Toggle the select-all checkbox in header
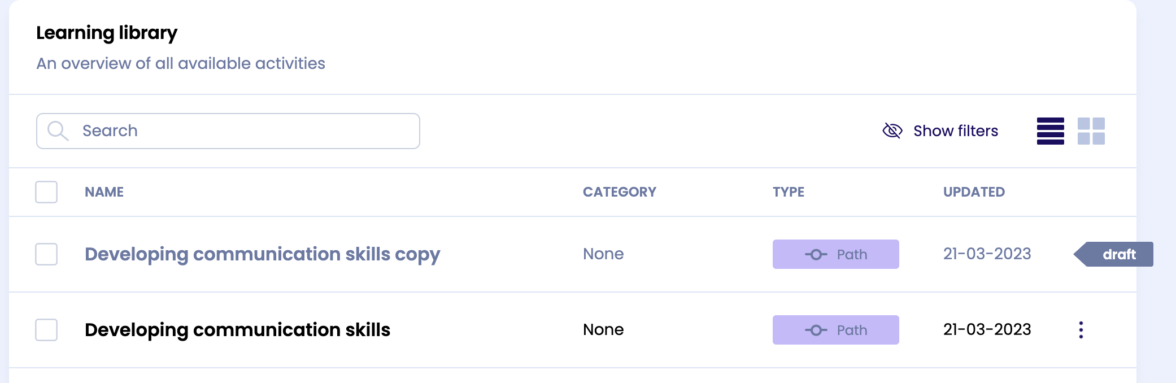The height and width of the screenshot is (383, 1176). tap(46, 192)
